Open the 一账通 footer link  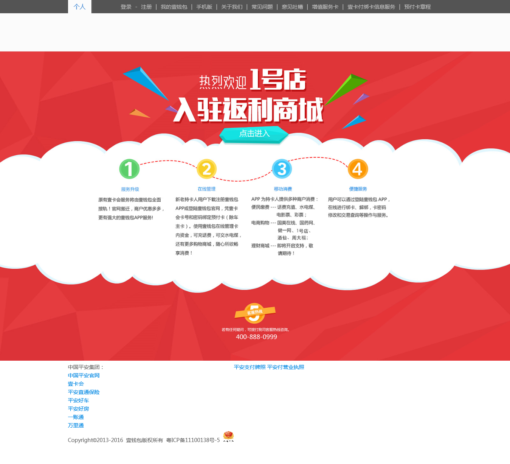[x=76, y=417]
